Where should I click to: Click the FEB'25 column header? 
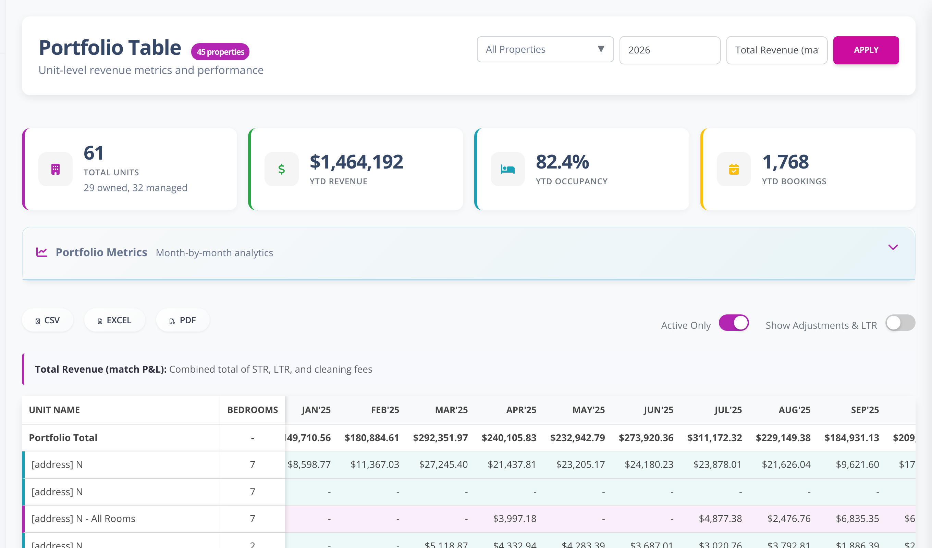[x=385, y=410]
